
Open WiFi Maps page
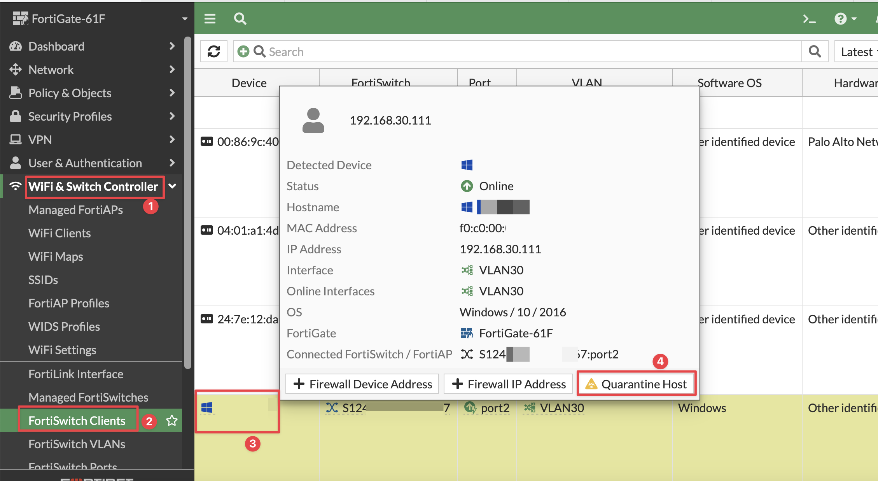[x=56, y=256]
